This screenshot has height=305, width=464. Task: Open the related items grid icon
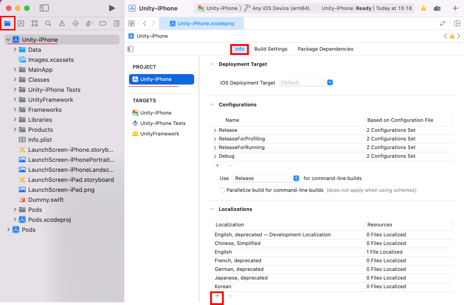pyautogui.click(x=132, y=23)
